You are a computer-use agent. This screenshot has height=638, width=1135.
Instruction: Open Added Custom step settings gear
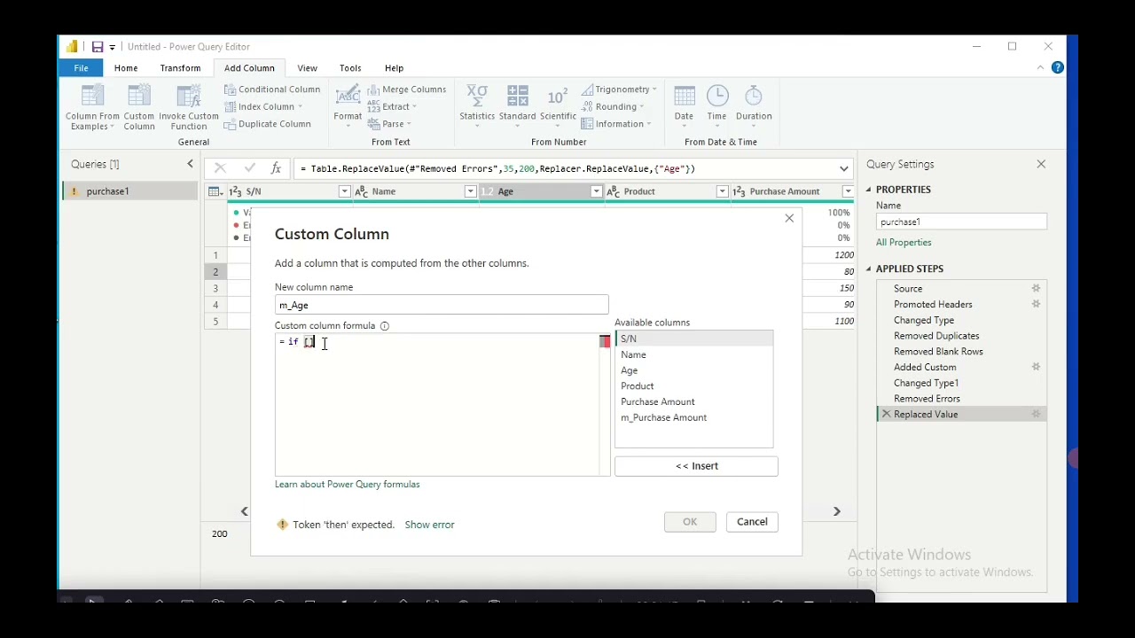[1036, 368]
